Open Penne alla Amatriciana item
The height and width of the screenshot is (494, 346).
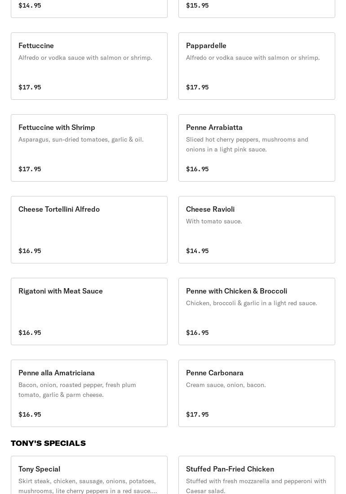point(89,393)
